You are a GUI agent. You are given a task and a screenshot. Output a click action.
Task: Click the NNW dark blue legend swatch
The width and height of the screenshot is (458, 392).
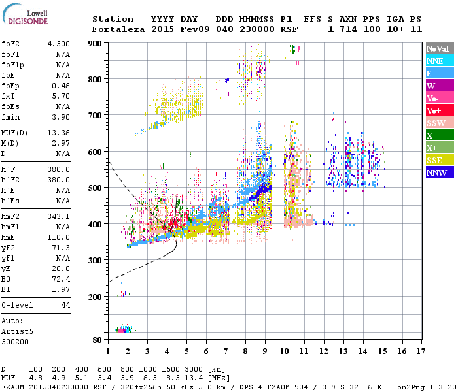[x=440, y=172]
